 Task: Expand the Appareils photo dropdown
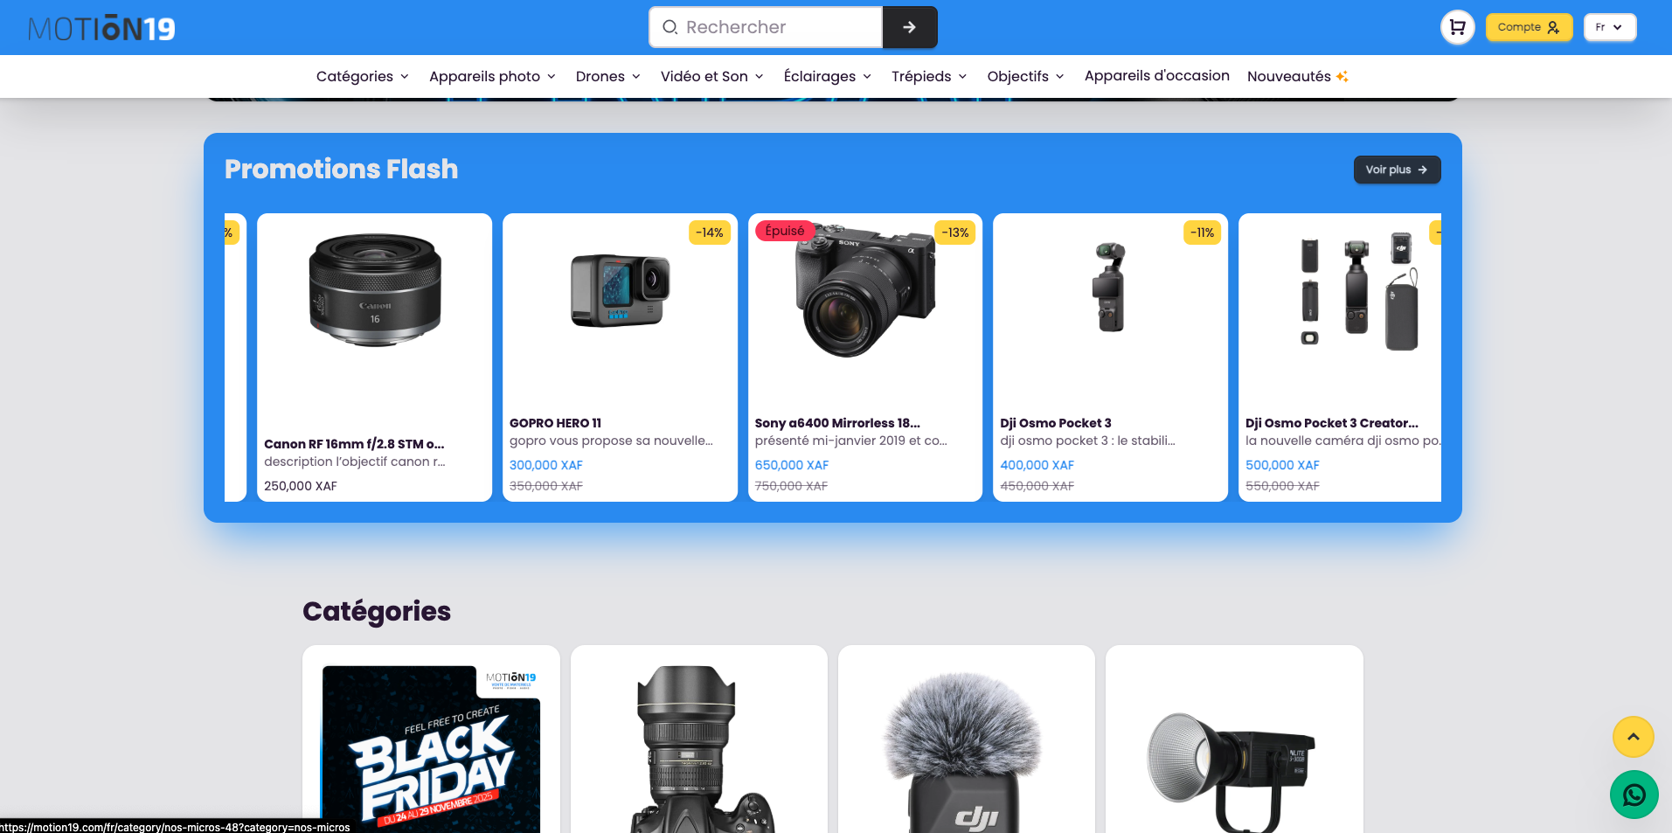point(492,76)
